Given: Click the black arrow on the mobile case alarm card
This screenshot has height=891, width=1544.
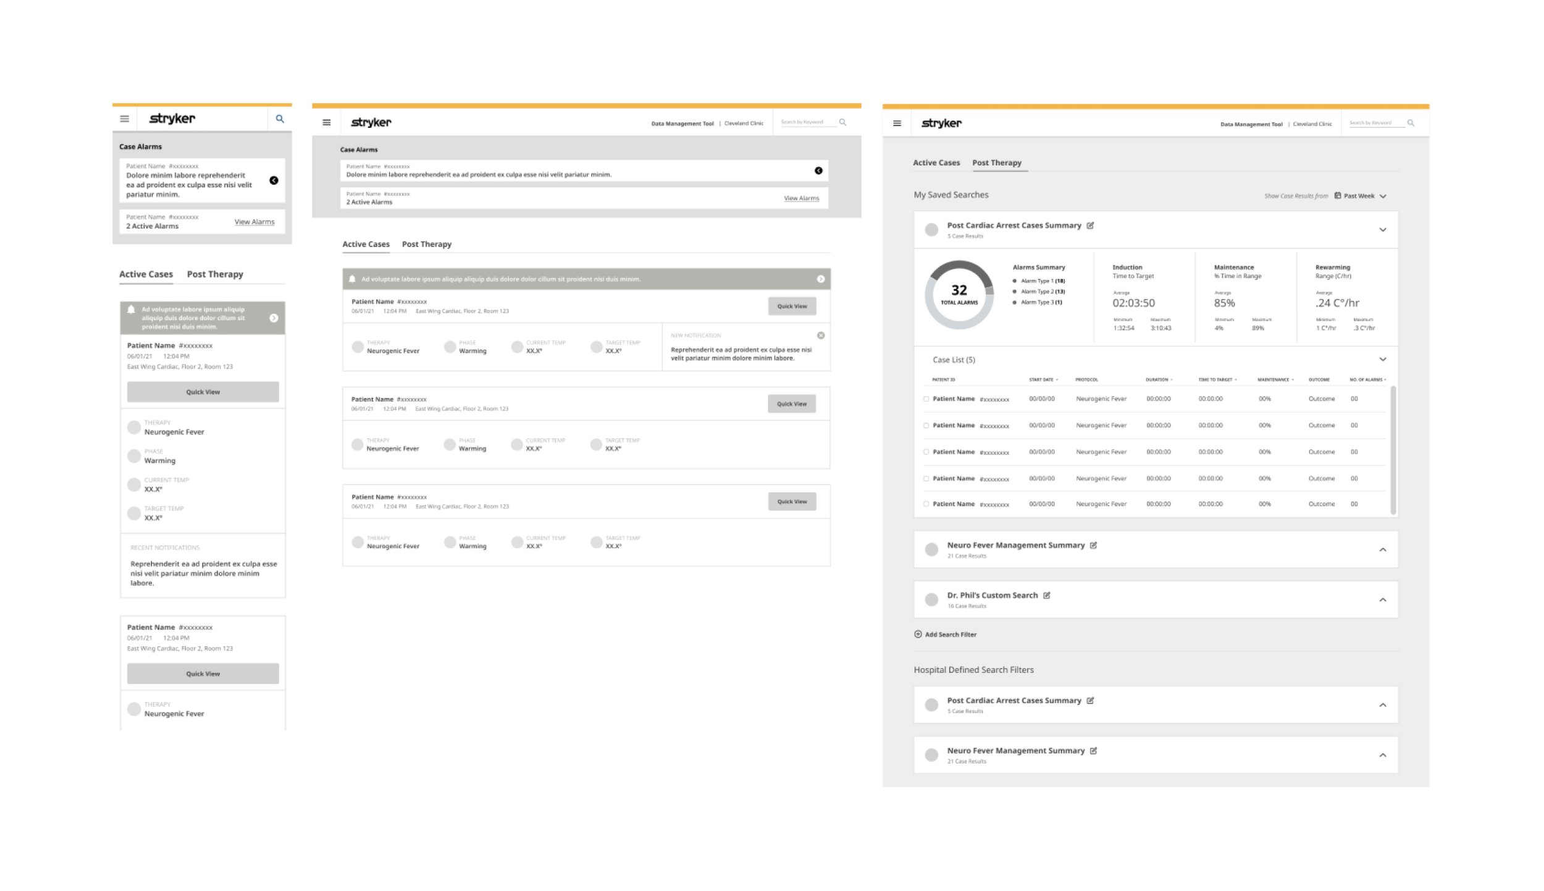Looking at the screenshot, I should pyautogui.click(x=274, y=180).
